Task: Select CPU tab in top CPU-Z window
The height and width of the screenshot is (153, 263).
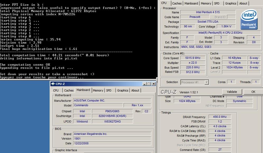Action: (x=164, y=3)
